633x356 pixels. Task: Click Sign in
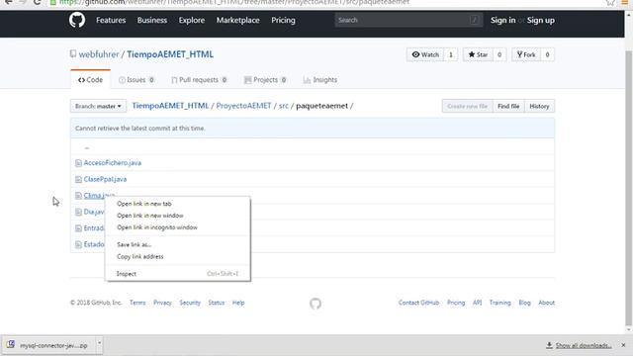pos(502,20)
